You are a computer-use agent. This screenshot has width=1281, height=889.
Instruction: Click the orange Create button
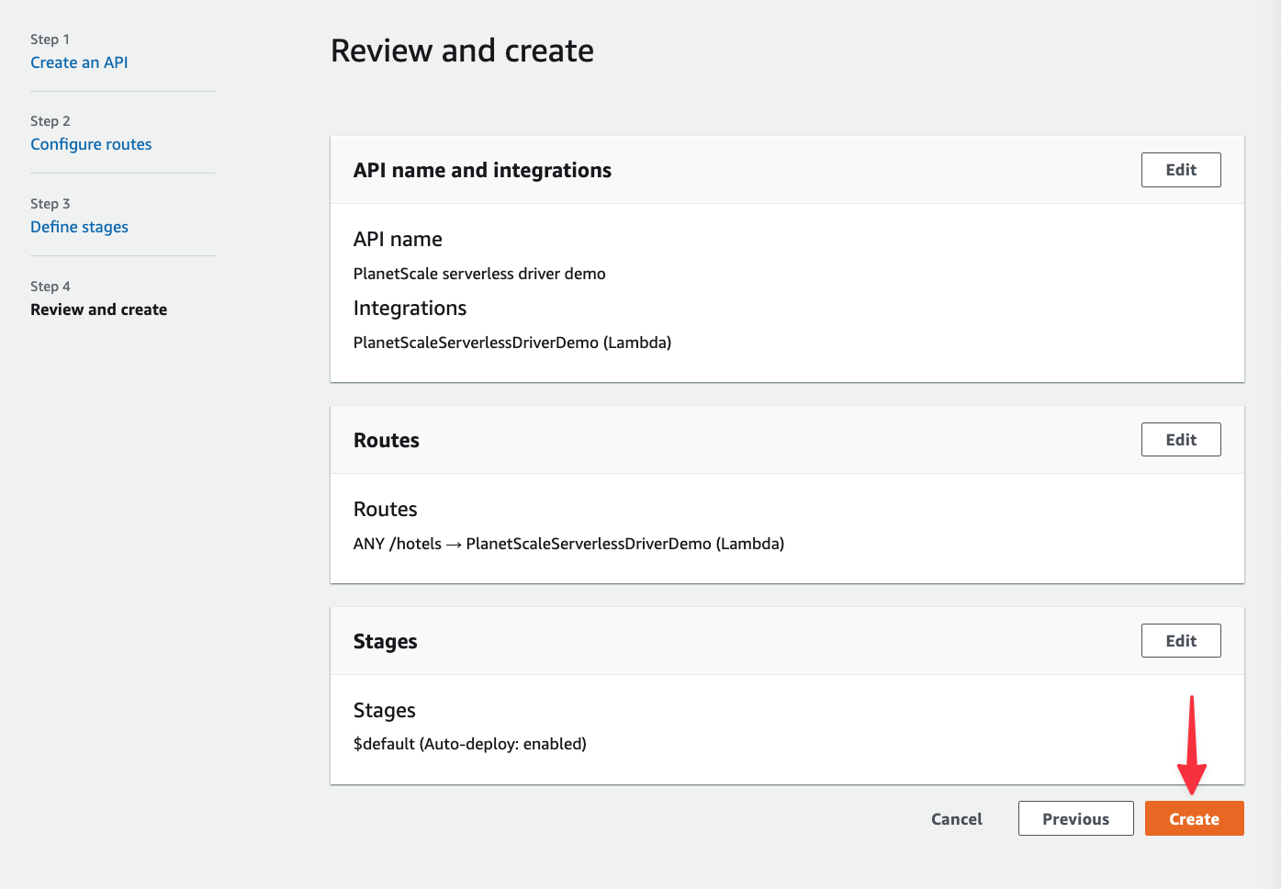click(x=1195, y=818)
